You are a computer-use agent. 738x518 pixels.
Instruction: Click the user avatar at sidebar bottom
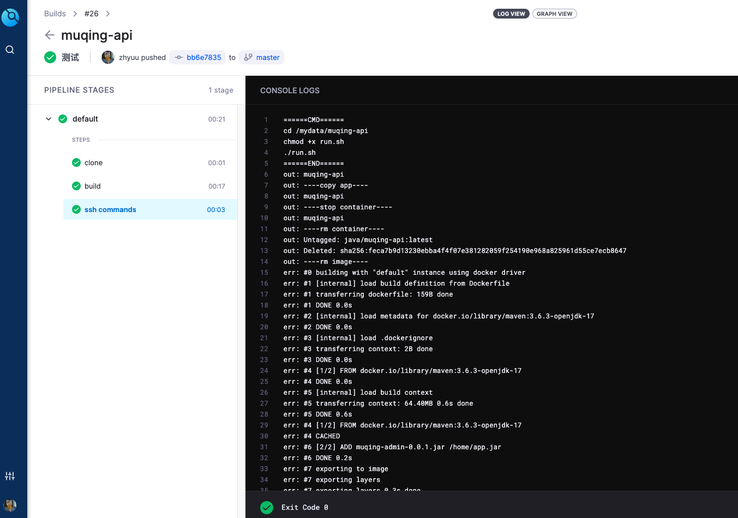pyautogui.click(x=10, y=505)
